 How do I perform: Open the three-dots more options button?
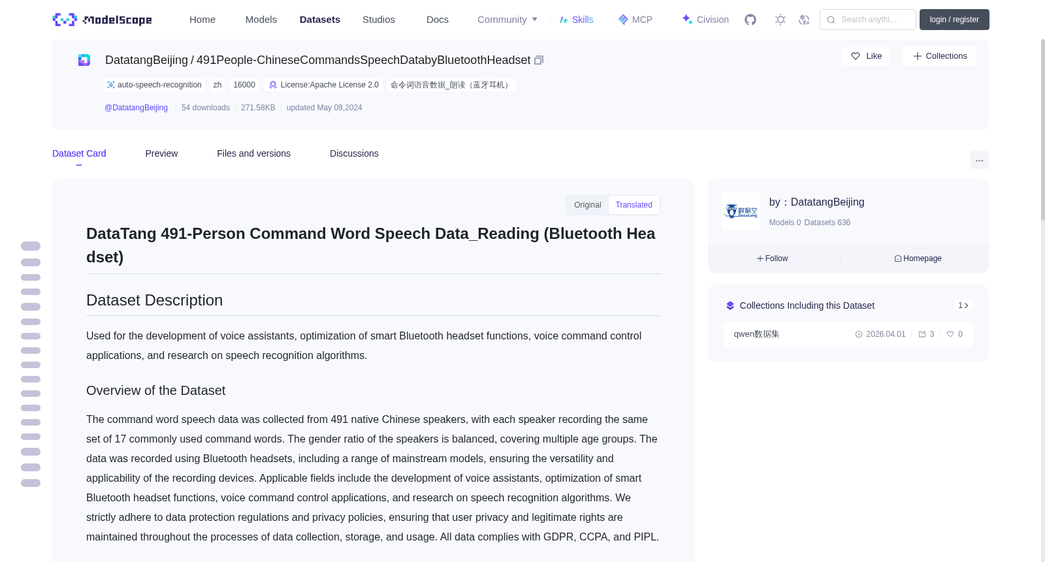[979, 160]
